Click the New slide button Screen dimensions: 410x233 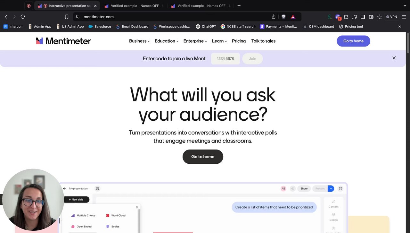[x=76, y=199]
